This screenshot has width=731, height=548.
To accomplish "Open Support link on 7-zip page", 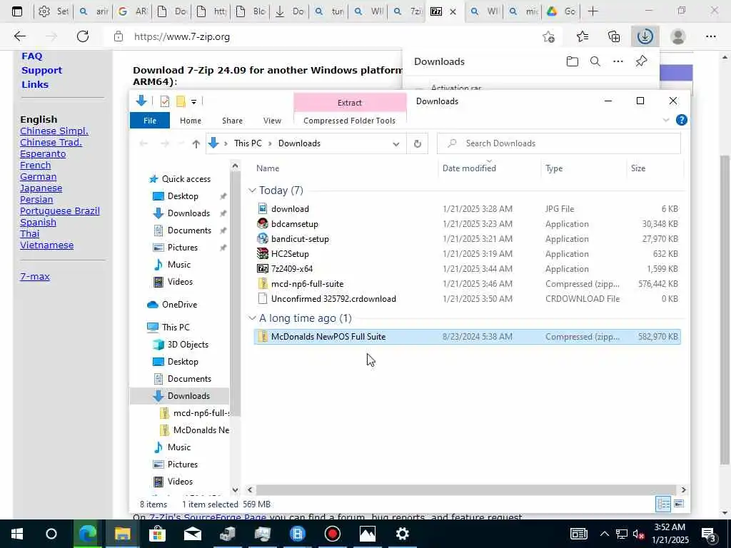I will 41,71.
